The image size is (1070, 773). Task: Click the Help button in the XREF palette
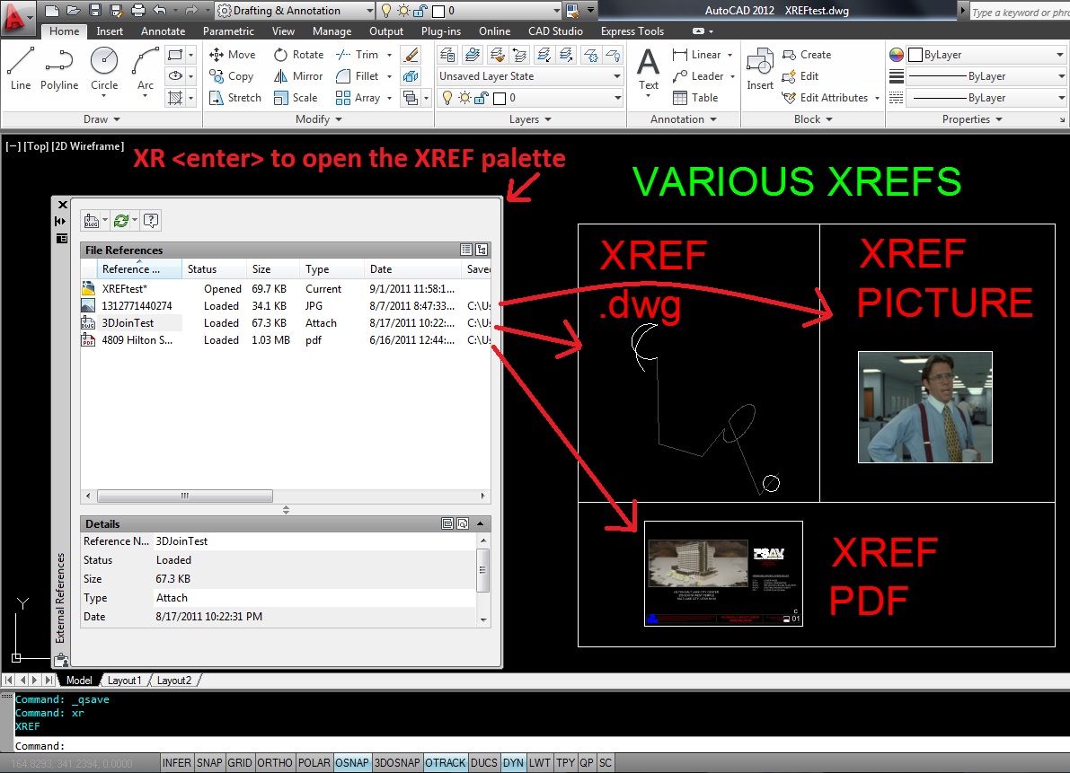(150, 220)
